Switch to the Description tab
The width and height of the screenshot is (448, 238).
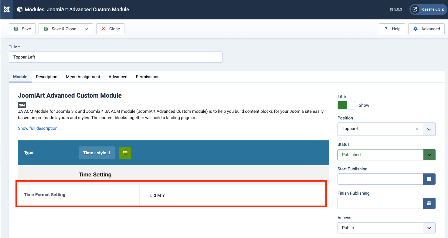click(x=46, y=77)
